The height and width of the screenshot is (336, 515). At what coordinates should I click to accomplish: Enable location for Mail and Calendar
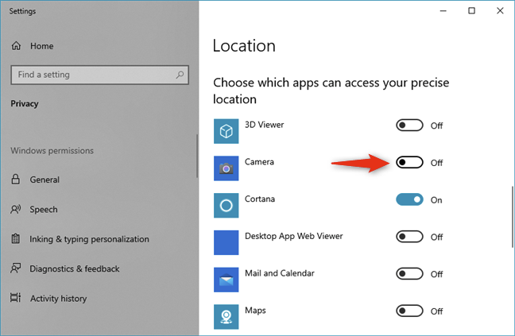pyautogui.click(x=409, y=274)
